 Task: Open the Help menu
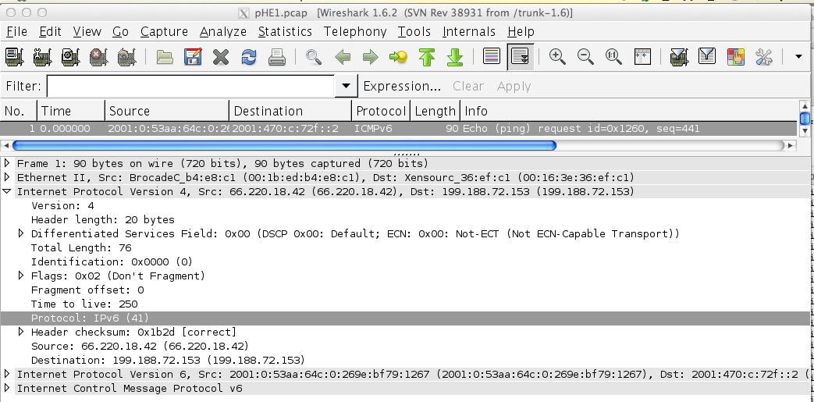coord(521,32)
